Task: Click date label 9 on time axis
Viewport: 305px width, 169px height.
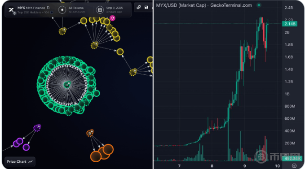Action: pos(244,166)
